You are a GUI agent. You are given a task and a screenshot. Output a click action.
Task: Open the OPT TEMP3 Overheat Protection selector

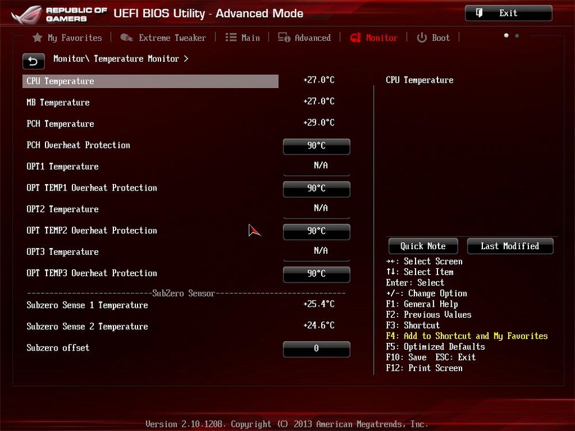[x=316, y=274]
